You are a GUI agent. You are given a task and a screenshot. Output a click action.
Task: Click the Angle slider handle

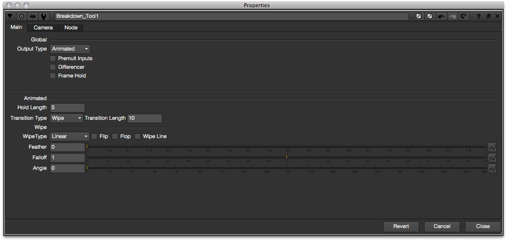87,167
